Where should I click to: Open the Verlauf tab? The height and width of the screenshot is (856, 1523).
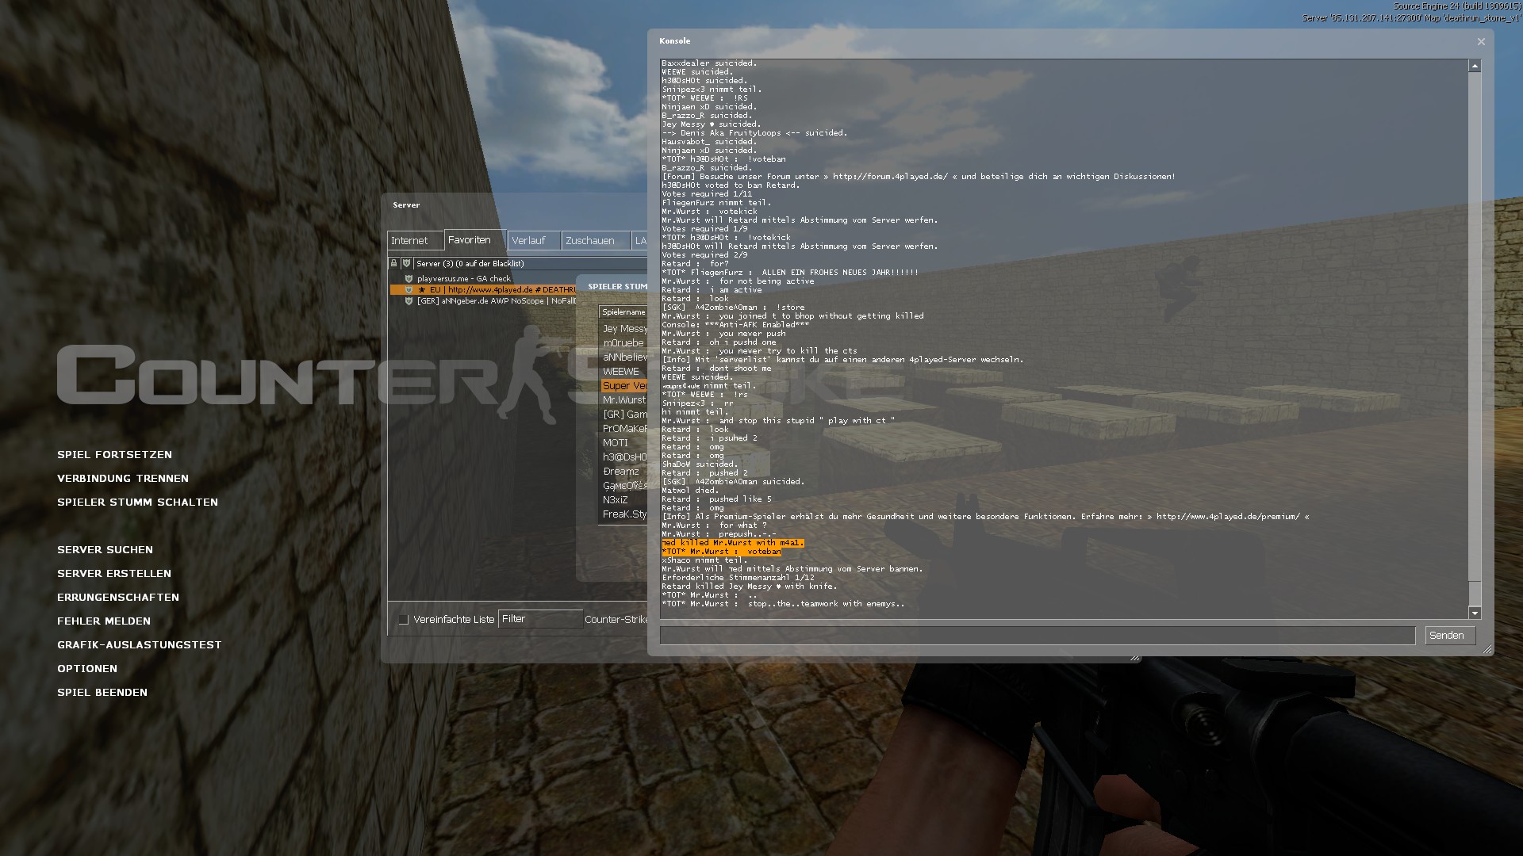tap(533, 241)
